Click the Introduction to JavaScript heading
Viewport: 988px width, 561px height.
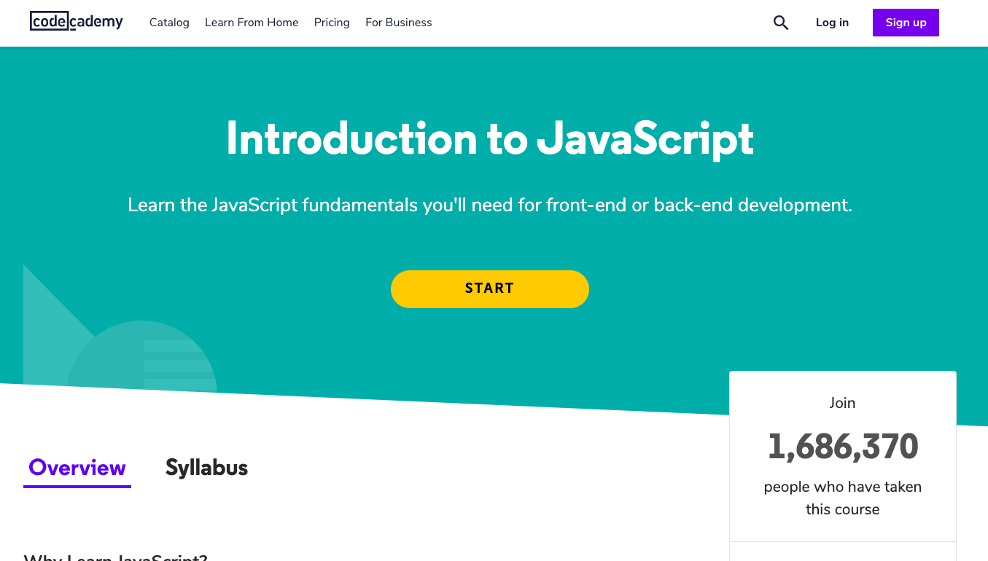pyautogui.click(x=489, y=138)
